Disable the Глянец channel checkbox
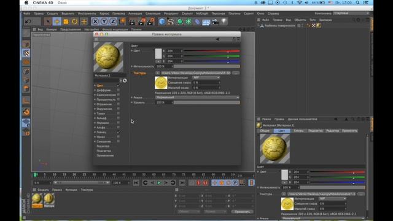The height and width of the screenshot is (221, 393). click(118, 132)
